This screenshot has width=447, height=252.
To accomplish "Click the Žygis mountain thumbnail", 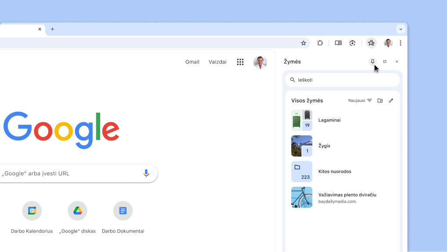I will tap(302, 146).
